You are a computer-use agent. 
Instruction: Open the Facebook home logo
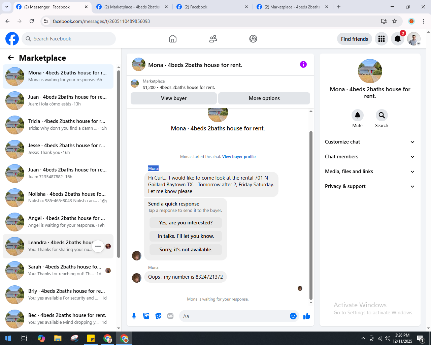point(12,39)
